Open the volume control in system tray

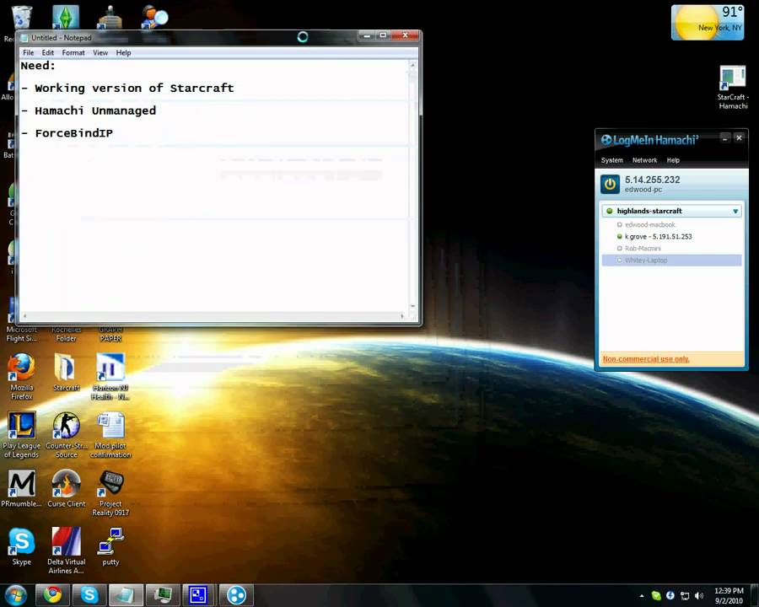pyautogui.click(x=699, y=595)
